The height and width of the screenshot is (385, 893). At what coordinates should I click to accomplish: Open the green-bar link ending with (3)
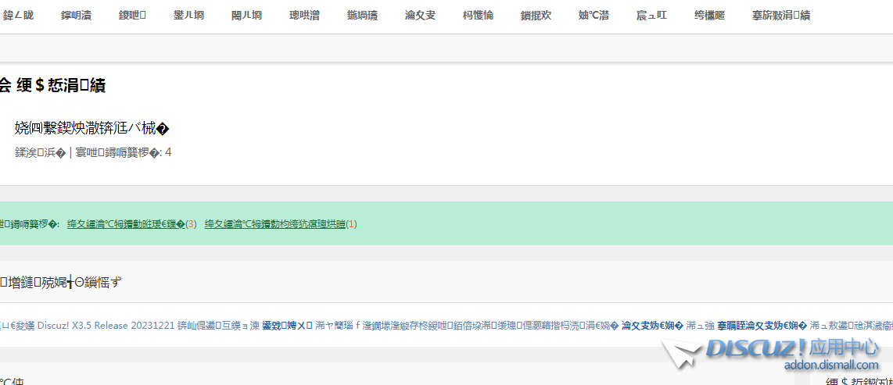tap(131, 224)
